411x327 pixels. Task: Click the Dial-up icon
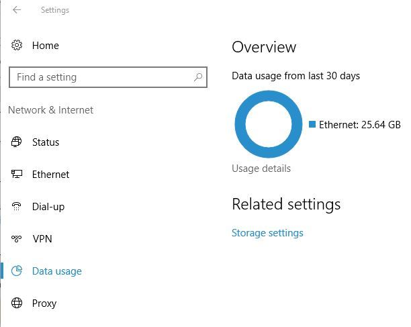coord(17,207)
